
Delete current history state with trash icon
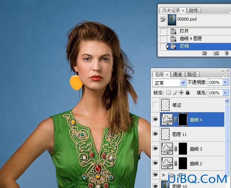(x=227, y=53)
